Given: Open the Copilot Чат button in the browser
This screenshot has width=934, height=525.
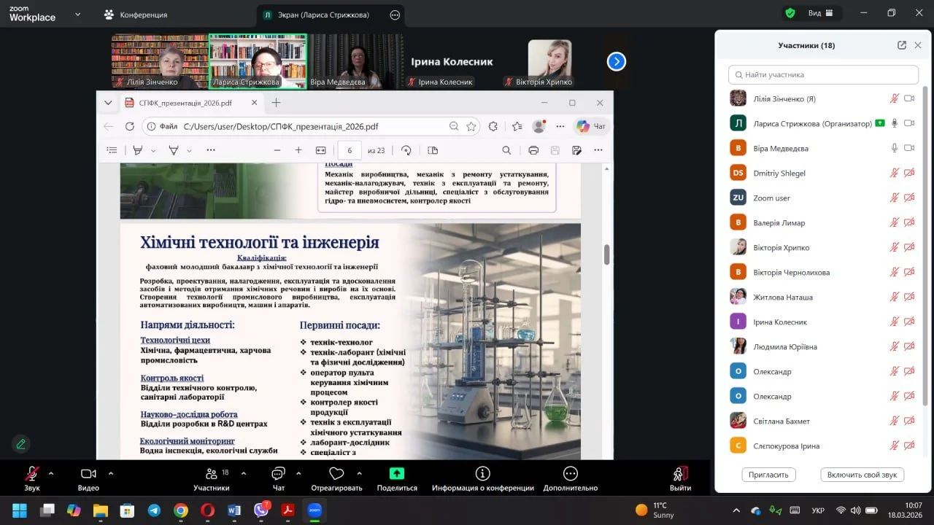Looking at the screenshot, I should click(x=592, y=126).
